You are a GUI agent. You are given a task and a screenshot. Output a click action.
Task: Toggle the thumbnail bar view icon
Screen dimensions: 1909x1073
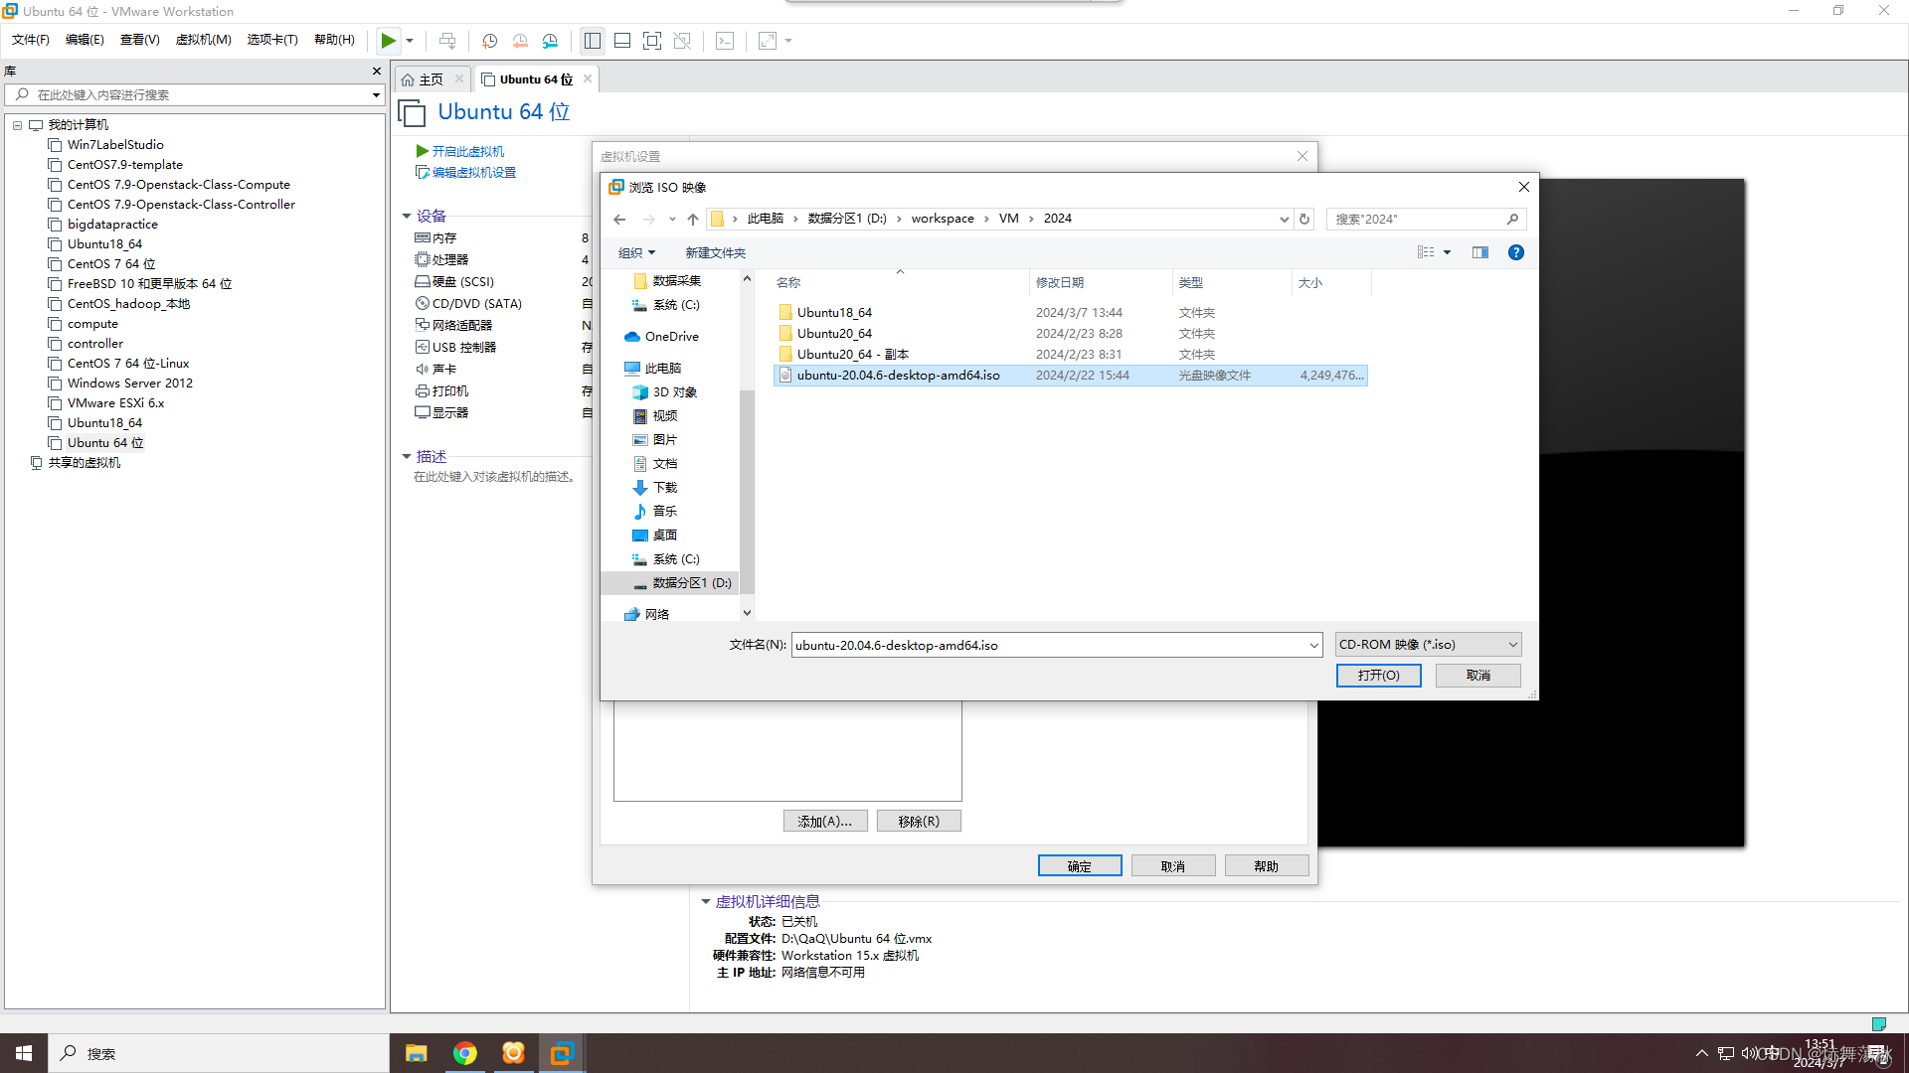622,41
